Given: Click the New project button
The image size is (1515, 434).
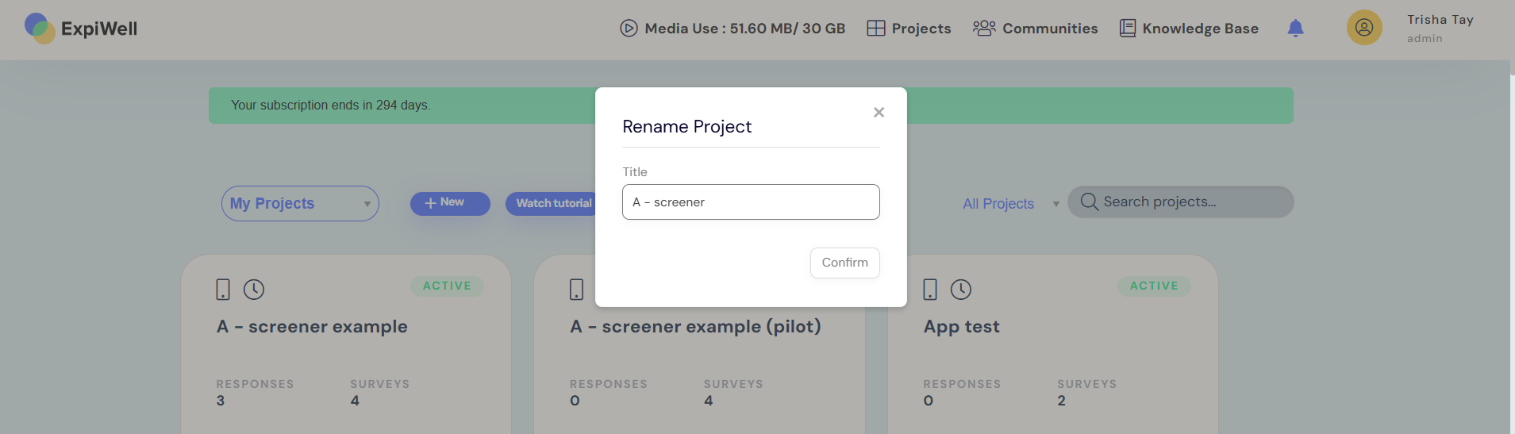Looking at the screenshot, I should [450, 203].
